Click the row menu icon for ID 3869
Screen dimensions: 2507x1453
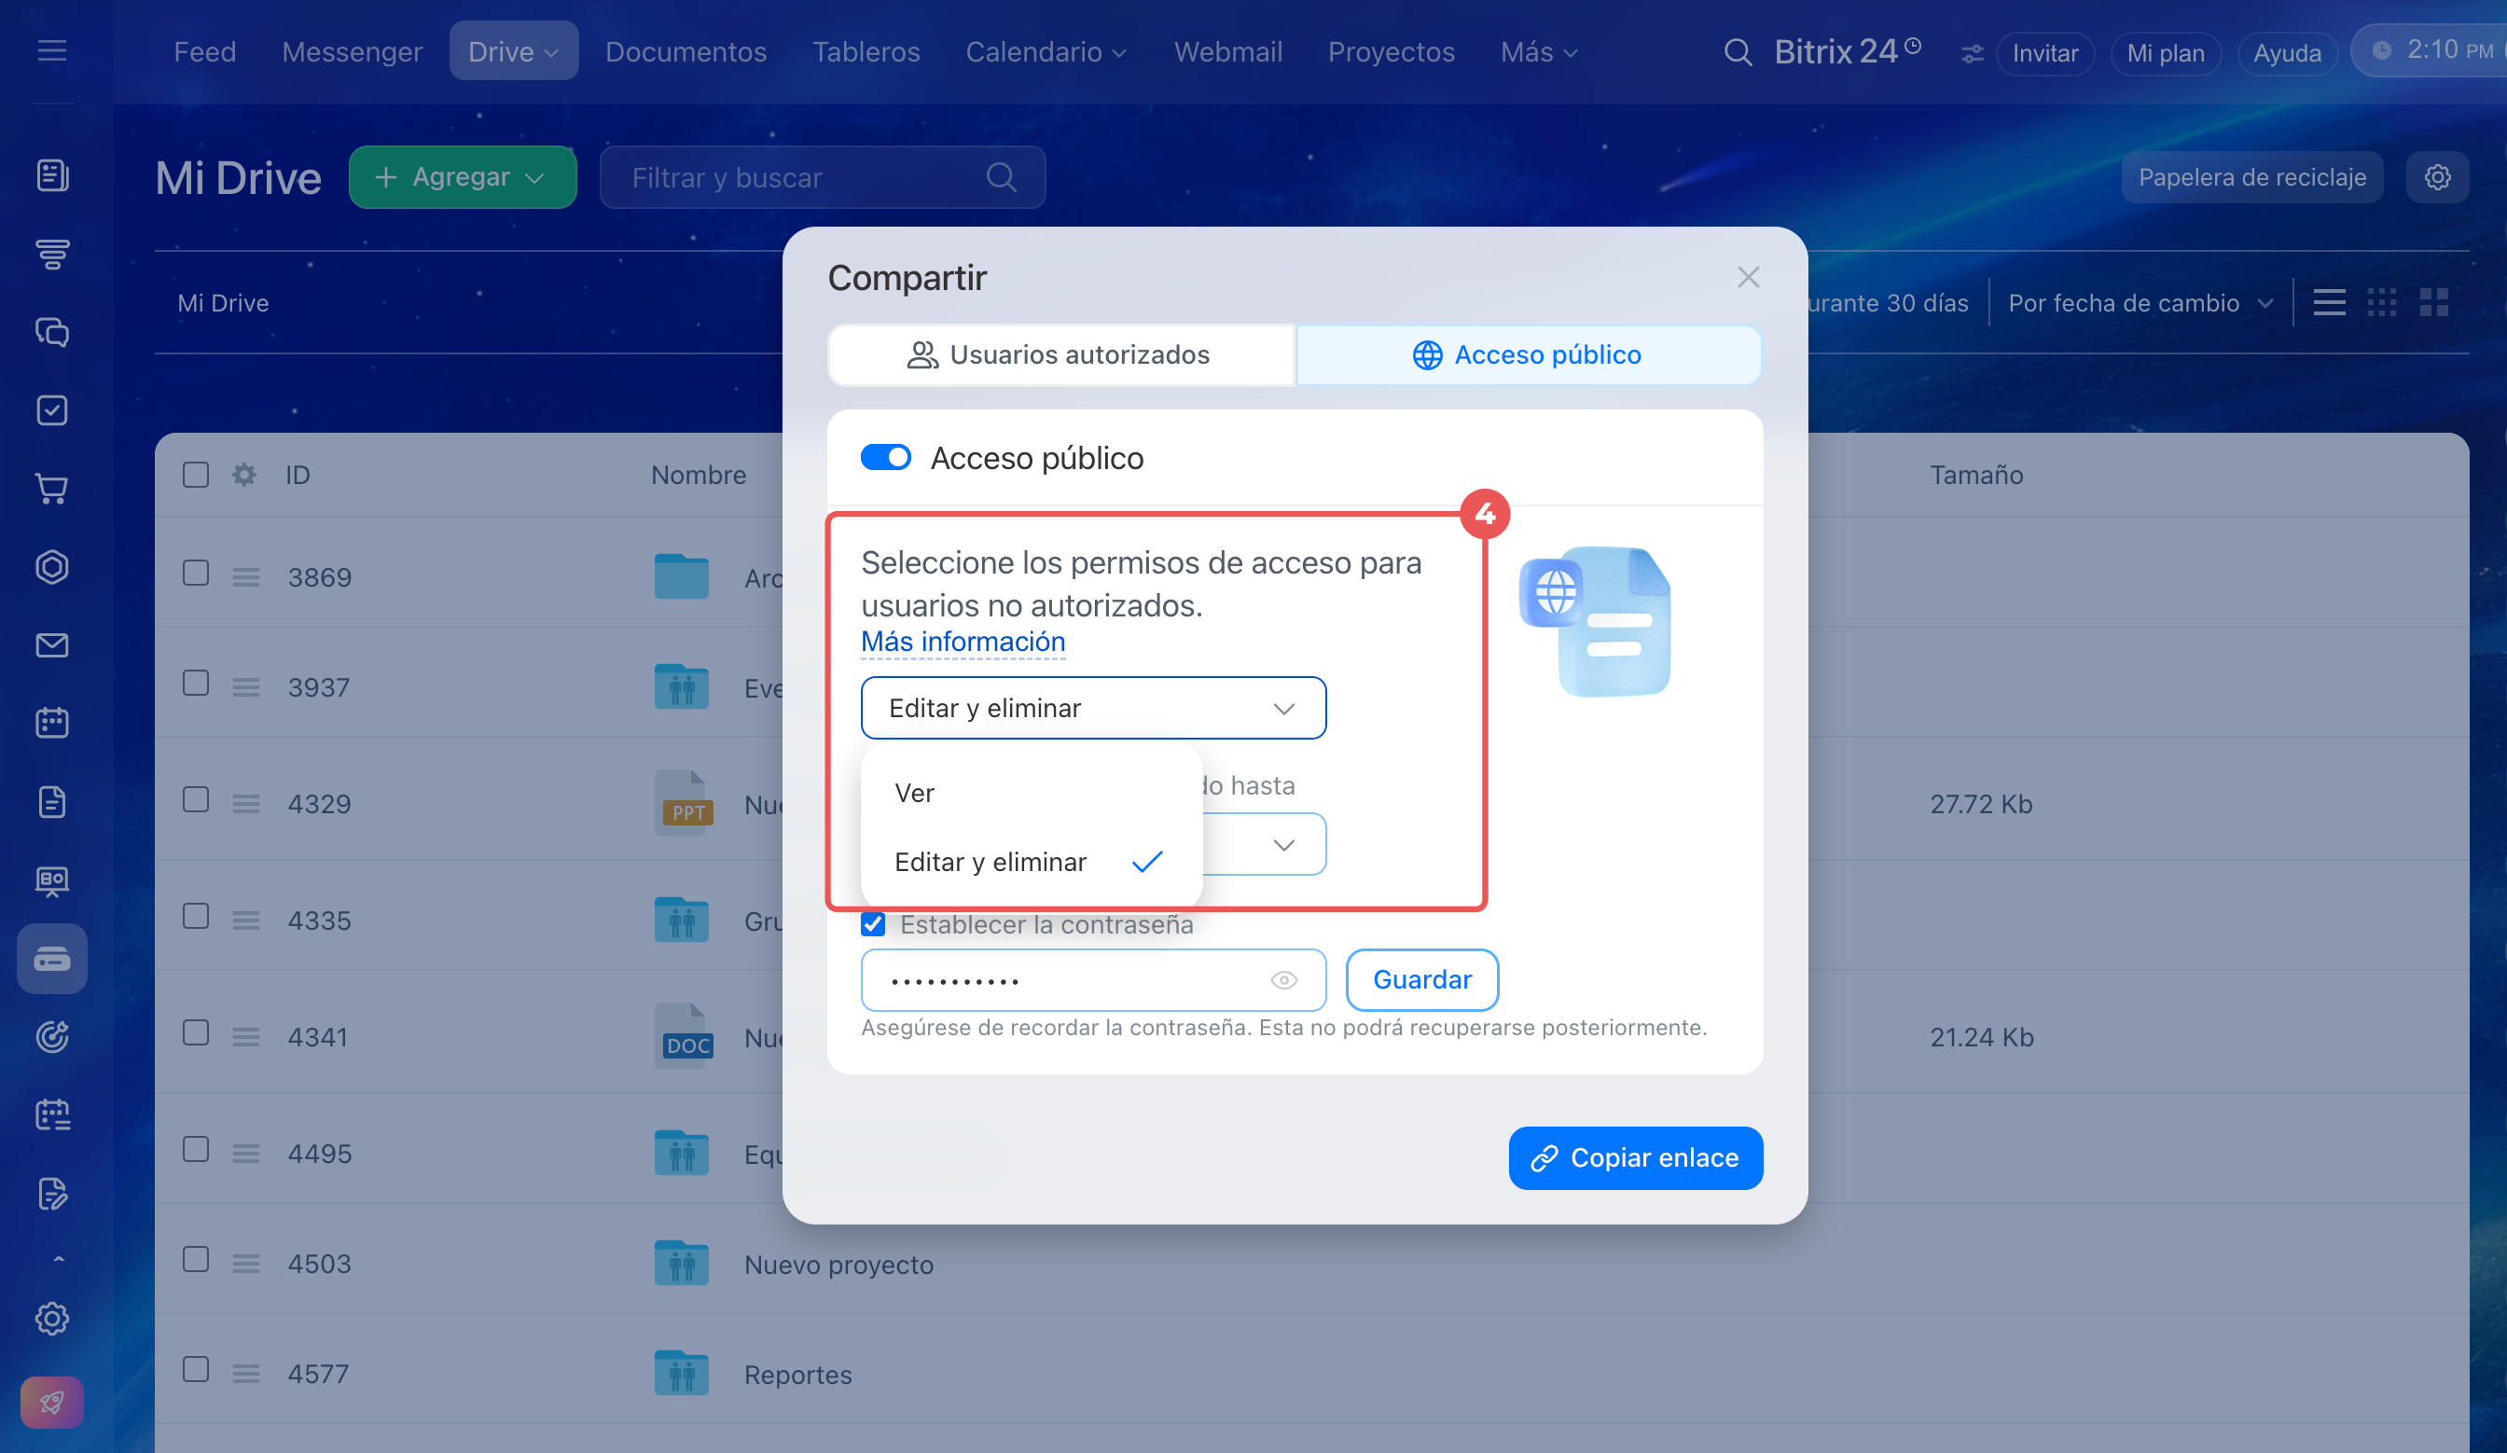(x=245, y=577)
